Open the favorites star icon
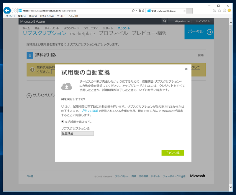Screen dimensions: 236x195 click(x=219, y=10)
